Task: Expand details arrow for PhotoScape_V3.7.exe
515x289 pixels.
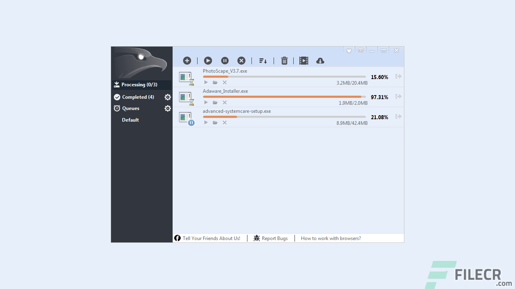Action: click(398, 76)
